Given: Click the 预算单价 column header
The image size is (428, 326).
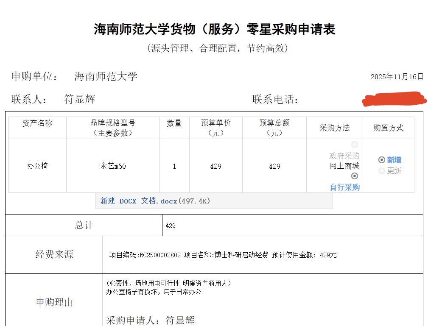Looking at the screenshot, I should [x=216, y=128].
